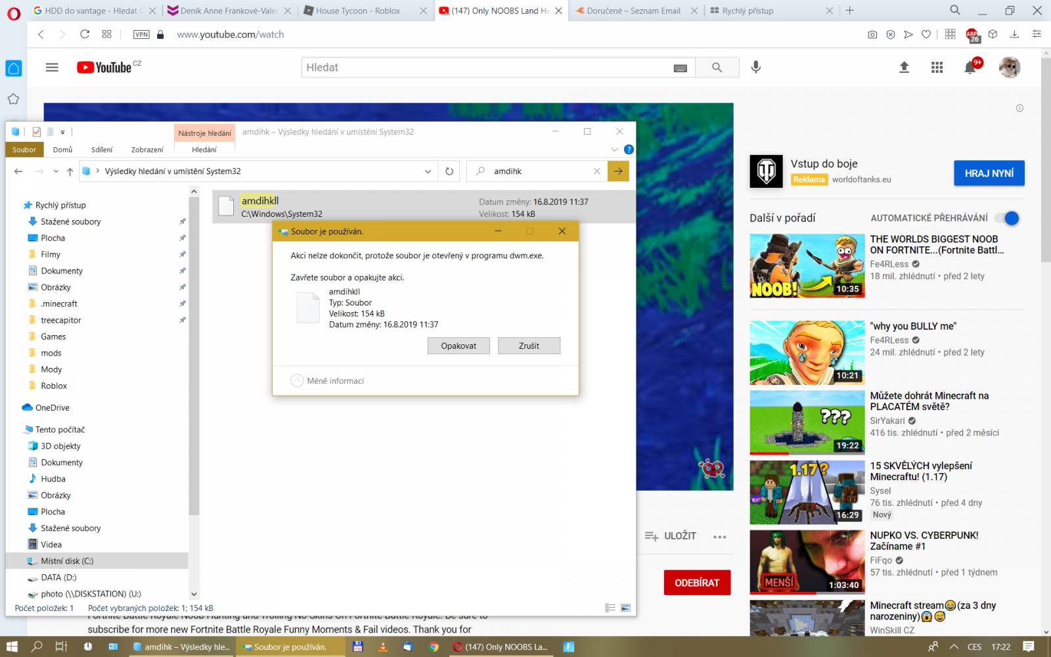Bookmark page with heart icon
Image resolution: width=1051 pixels, height=657 pixels.
tap(926, 34)
